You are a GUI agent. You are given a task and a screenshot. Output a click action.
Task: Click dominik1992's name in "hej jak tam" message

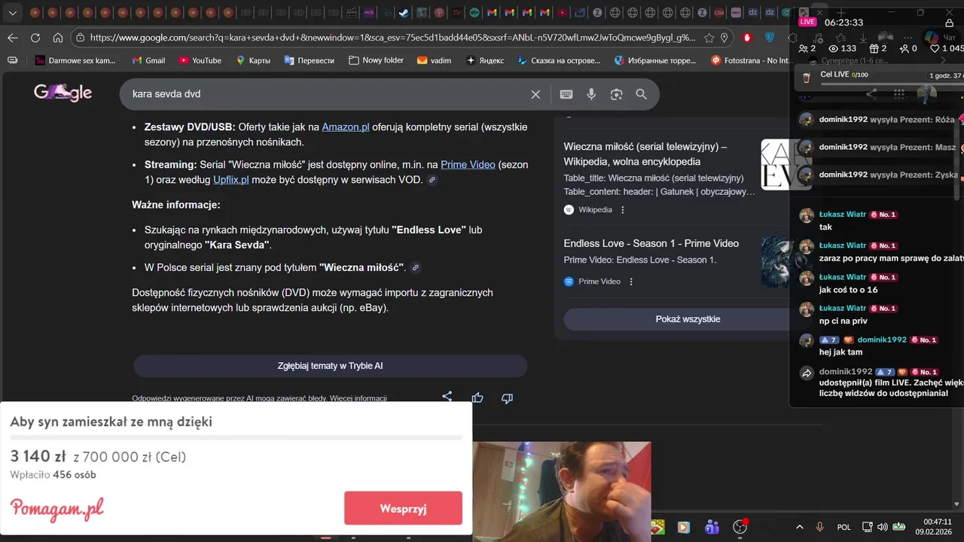(882, 340)
